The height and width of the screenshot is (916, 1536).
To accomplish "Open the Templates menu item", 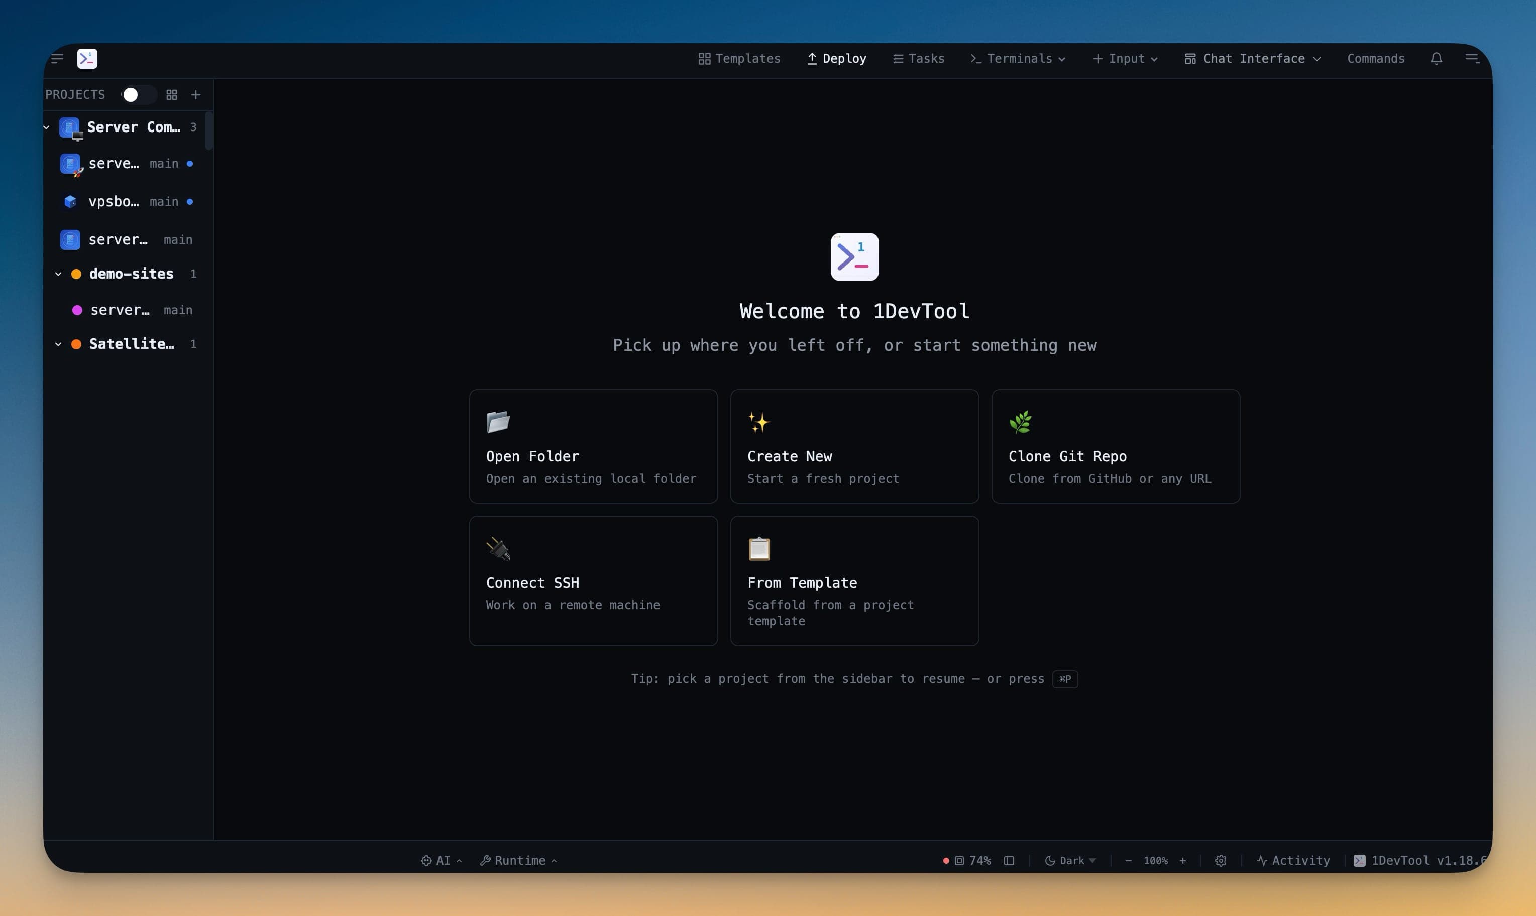I will click(739, 59).
